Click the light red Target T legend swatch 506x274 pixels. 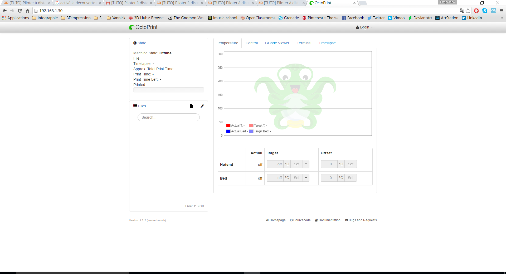(251, 126)
